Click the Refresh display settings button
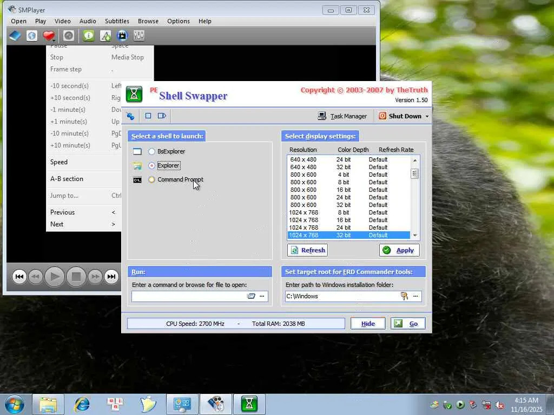Viewport: 554px width, 415px height. tap(308, 250)
